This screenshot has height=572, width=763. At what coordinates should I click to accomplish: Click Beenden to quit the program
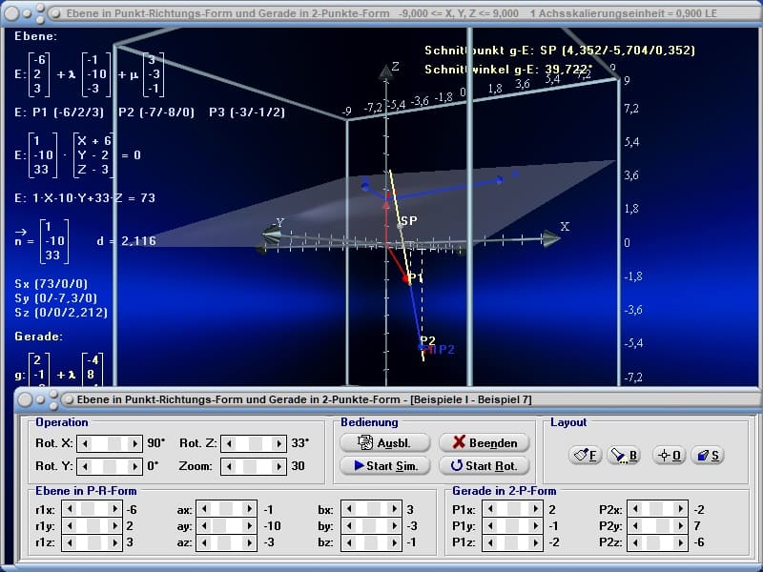click(485, 442)
